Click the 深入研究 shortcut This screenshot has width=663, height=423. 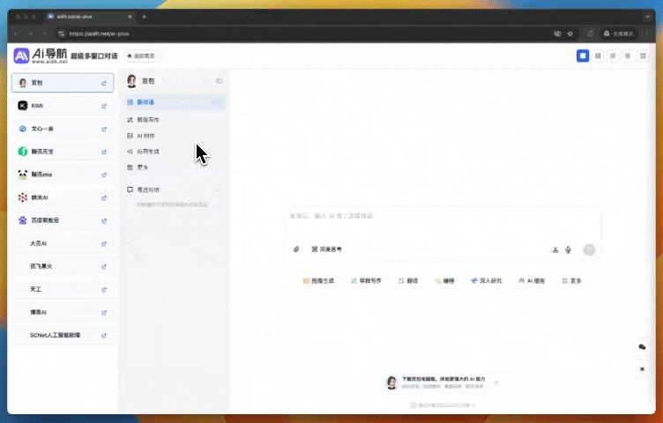point(487,281)
